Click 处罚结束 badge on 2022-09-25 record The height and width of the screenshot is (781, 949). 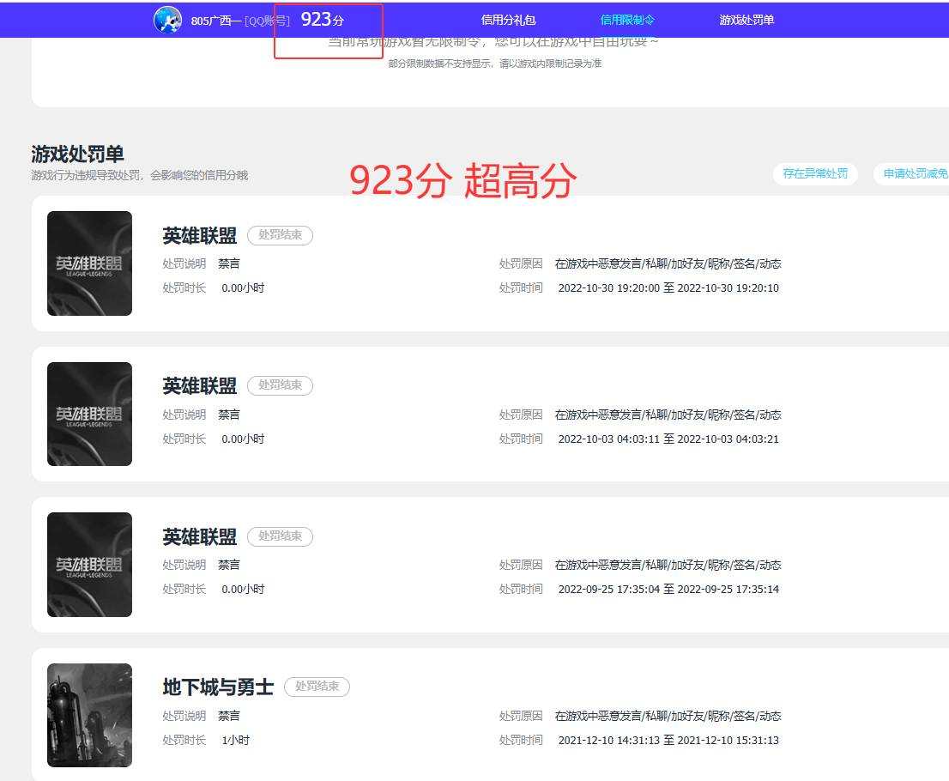point(281,536)
